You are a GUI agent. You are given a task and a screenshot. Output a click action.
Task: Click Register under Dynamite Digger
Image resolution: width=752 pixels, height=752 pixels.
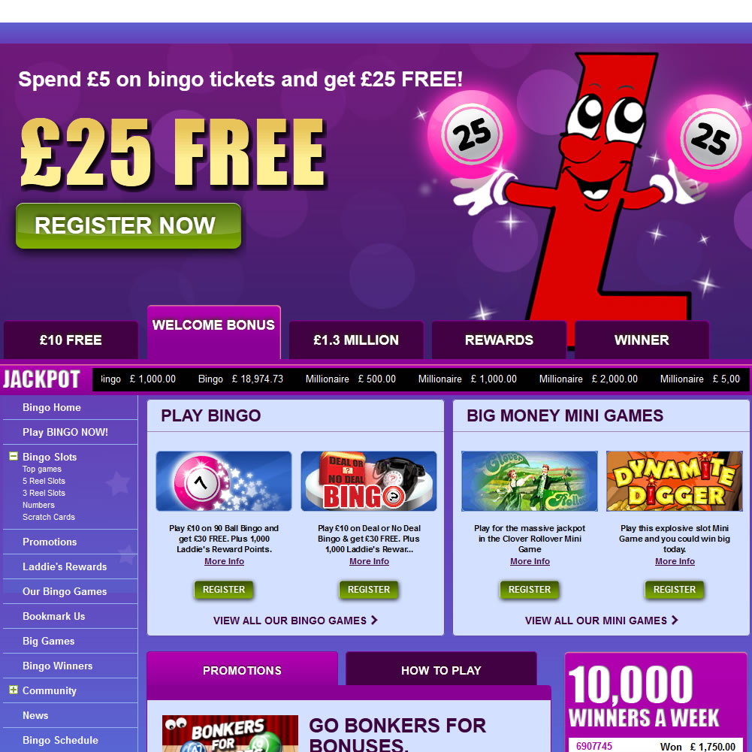click(x=675, y=590)
